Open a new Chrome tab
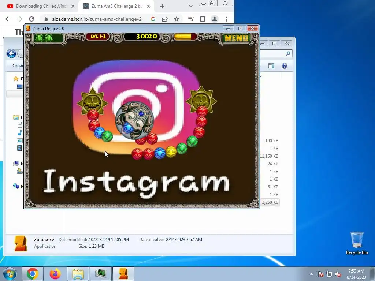 tap(162, 6)
